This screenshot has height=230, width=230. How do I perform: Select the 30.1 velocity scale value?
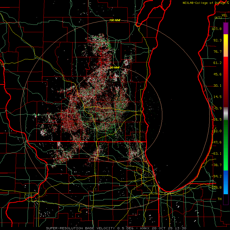pos(217,86)
